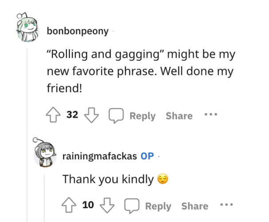Reply to bonbonpeony's comment
The image size is (269, 222).
pos(142,116)
